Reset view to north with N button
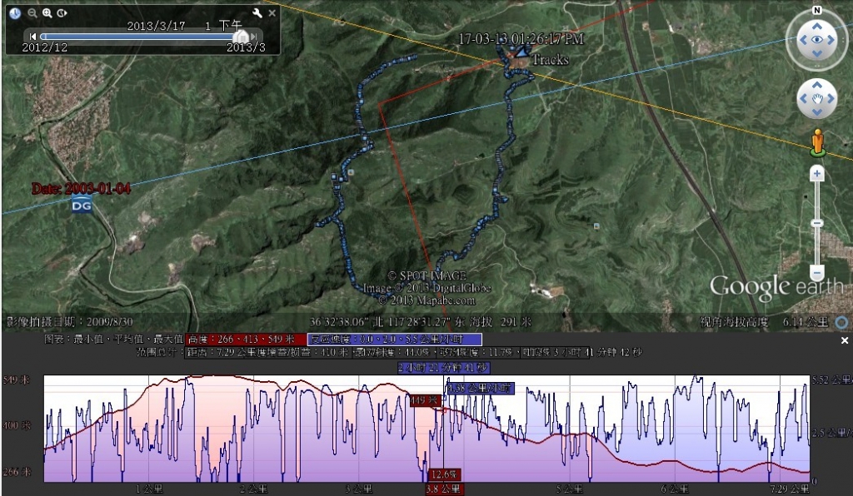Screen dimensions: 853x496 (817, 10)
